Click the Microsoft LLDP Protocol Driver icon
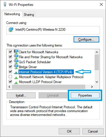Image resolution: width=106 pixels, height=137 pixels. [x=16, y=83]
